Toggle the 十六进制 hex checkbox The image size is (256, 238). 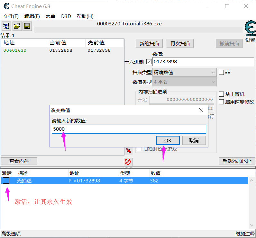coord(149,62)
